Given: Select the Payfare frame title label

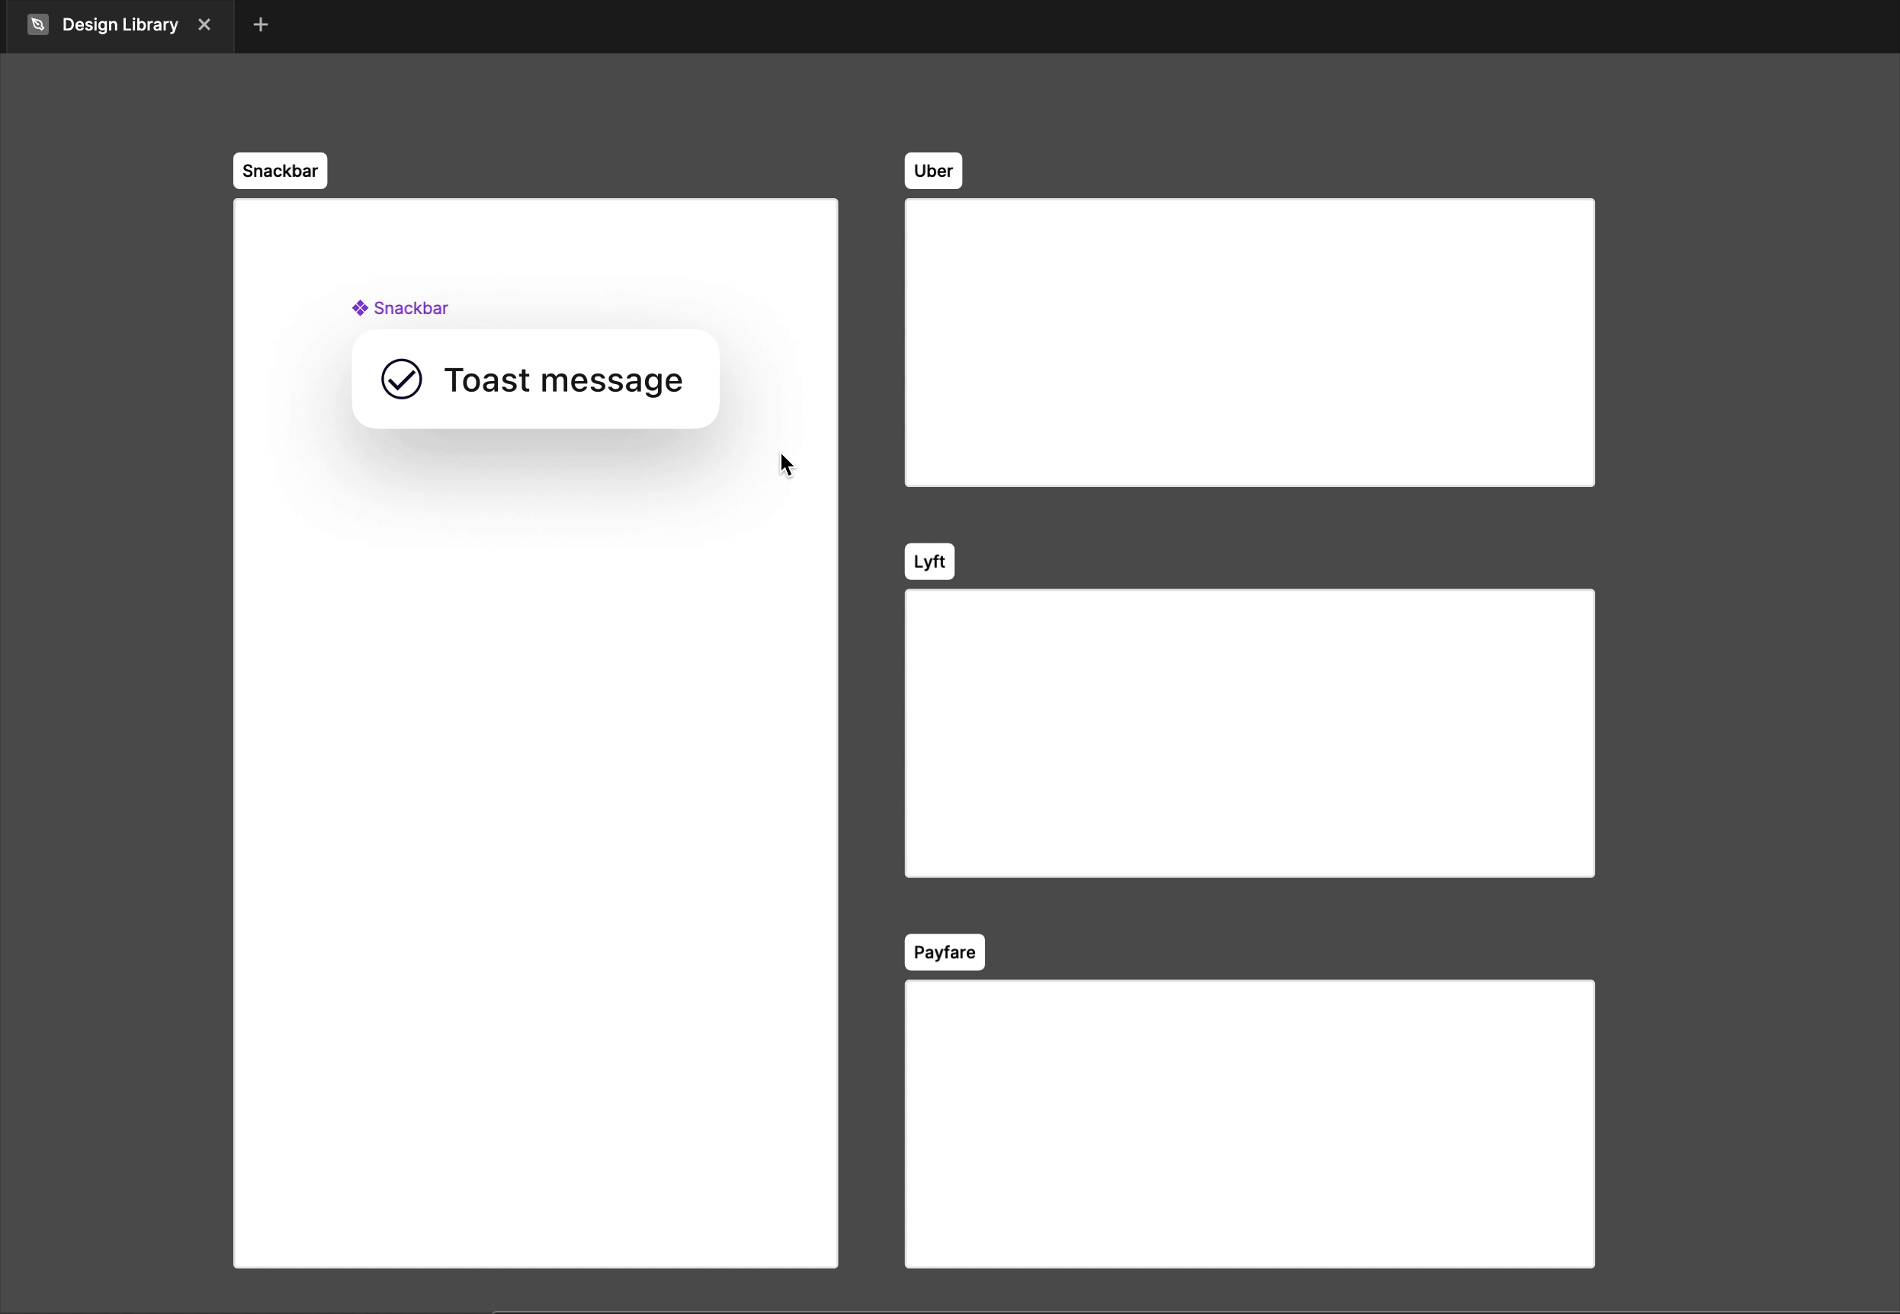Looking at the screenshot, I should pyautogui.click(x=944, y=953).
